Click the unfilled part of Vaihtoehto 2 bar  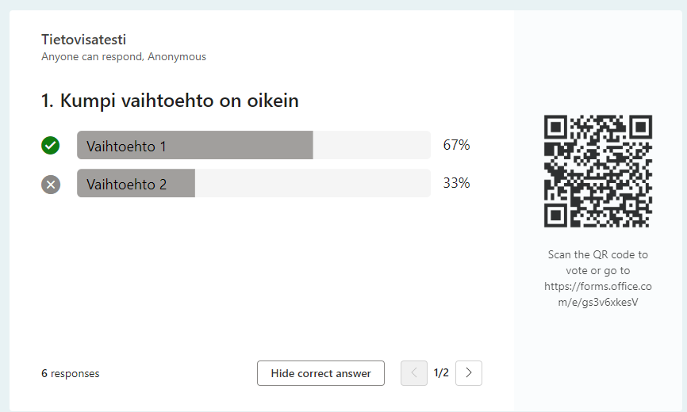312,185
